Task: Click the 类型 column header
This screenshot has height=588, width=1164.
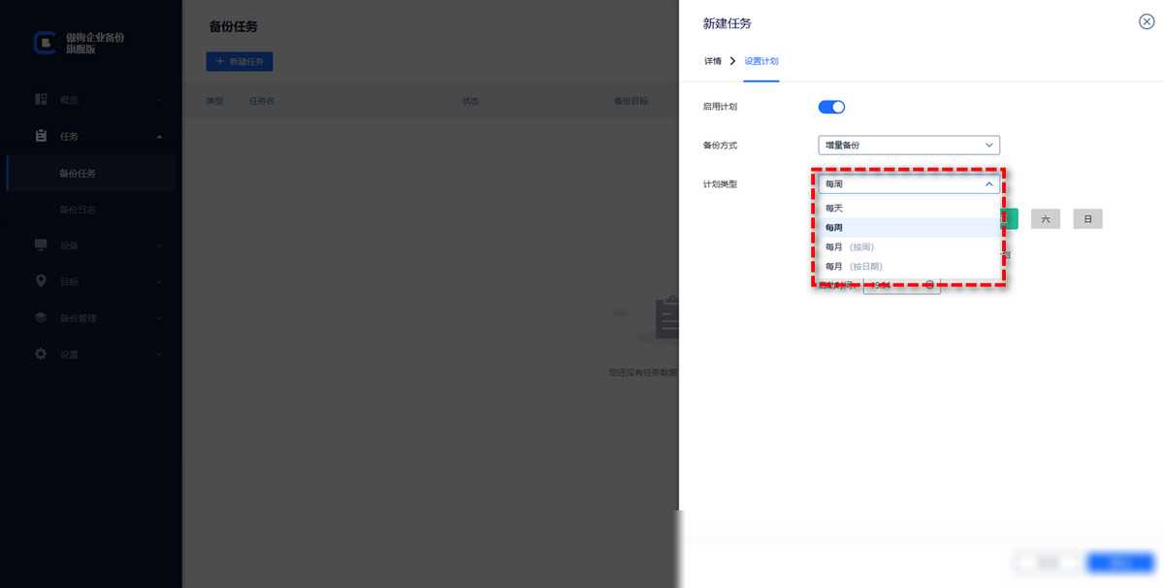Action: coord(214,101)
